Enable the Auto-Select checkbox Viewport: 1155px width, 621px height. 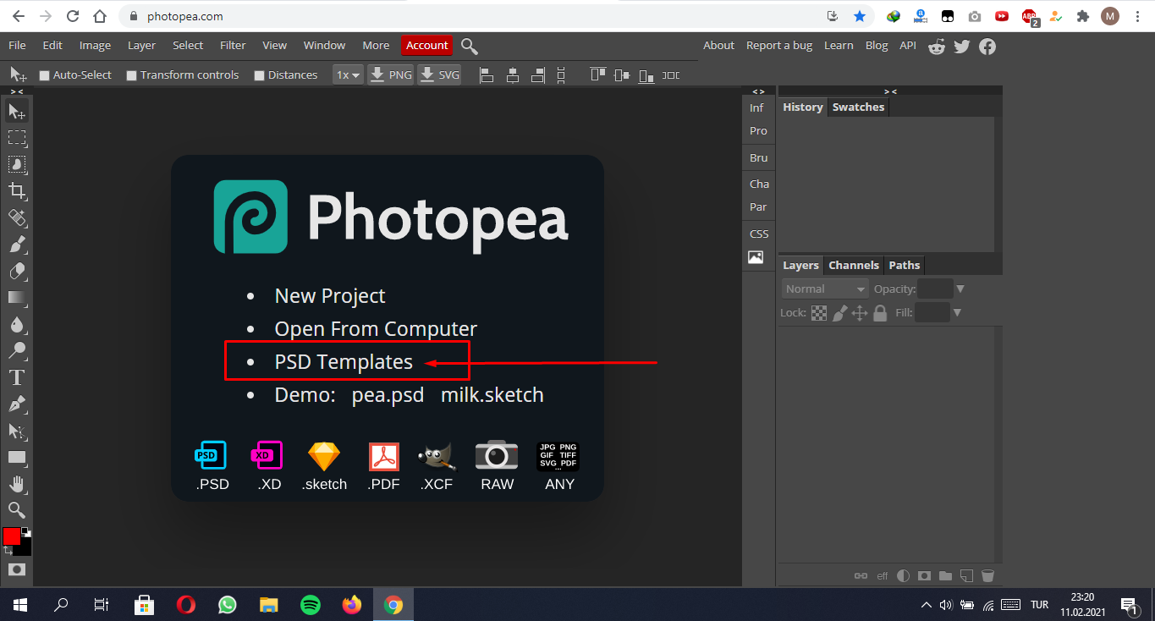click(x=45, y=75)
